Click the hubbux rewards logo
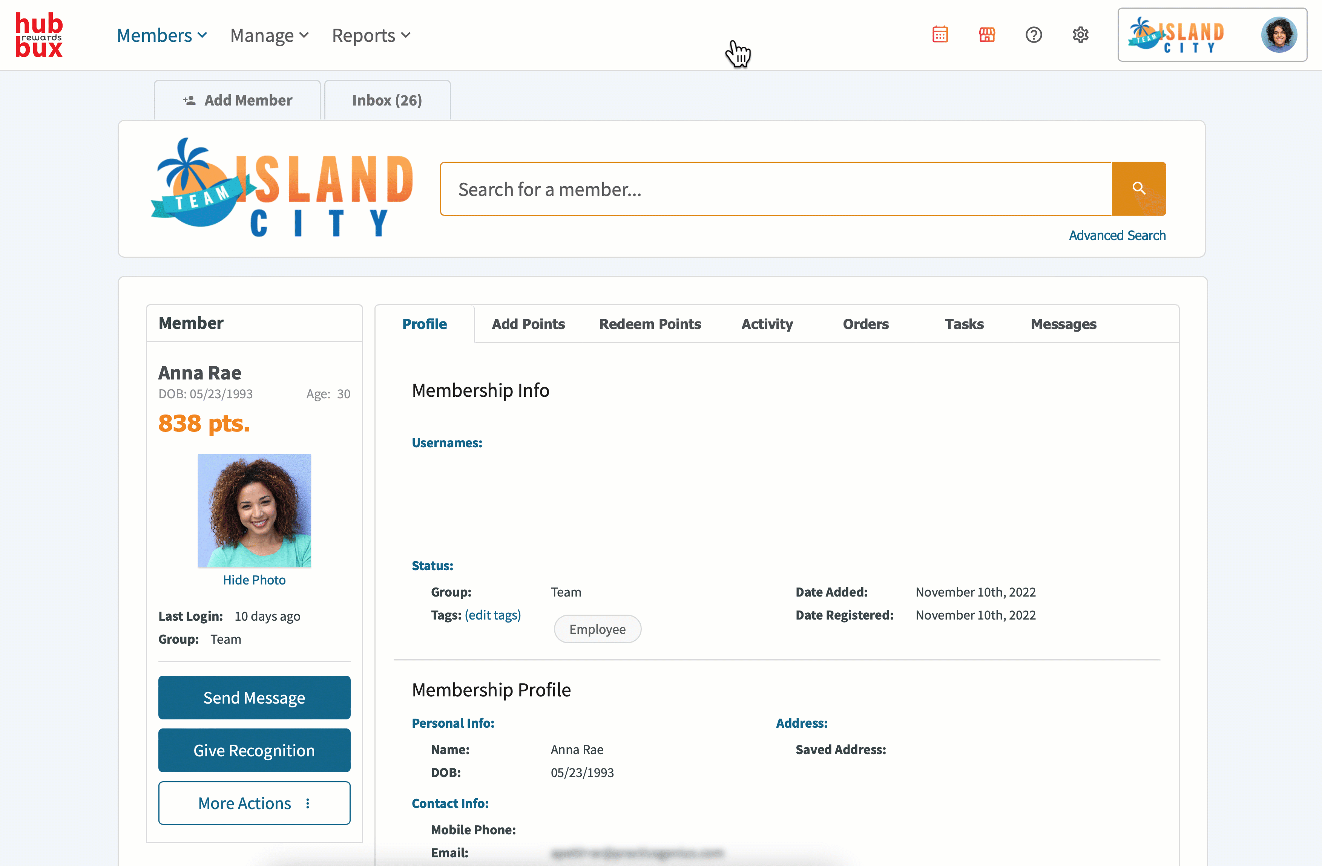Image resolution: width=1322 pixels, height=866 pixels. coord(39,35)
